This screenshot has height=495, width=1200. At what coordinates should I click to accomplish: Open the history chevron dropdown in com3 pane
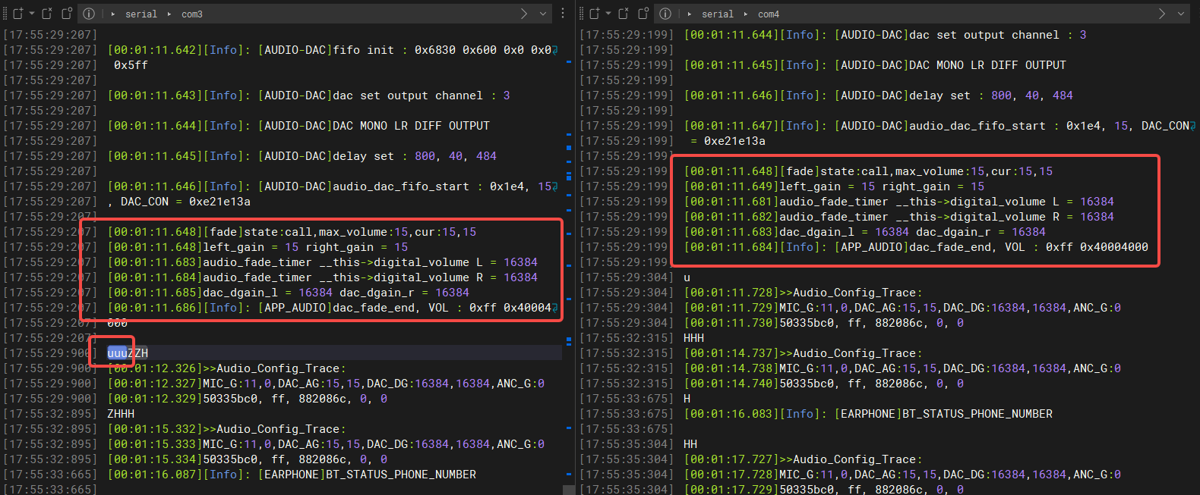pos(543,14)
